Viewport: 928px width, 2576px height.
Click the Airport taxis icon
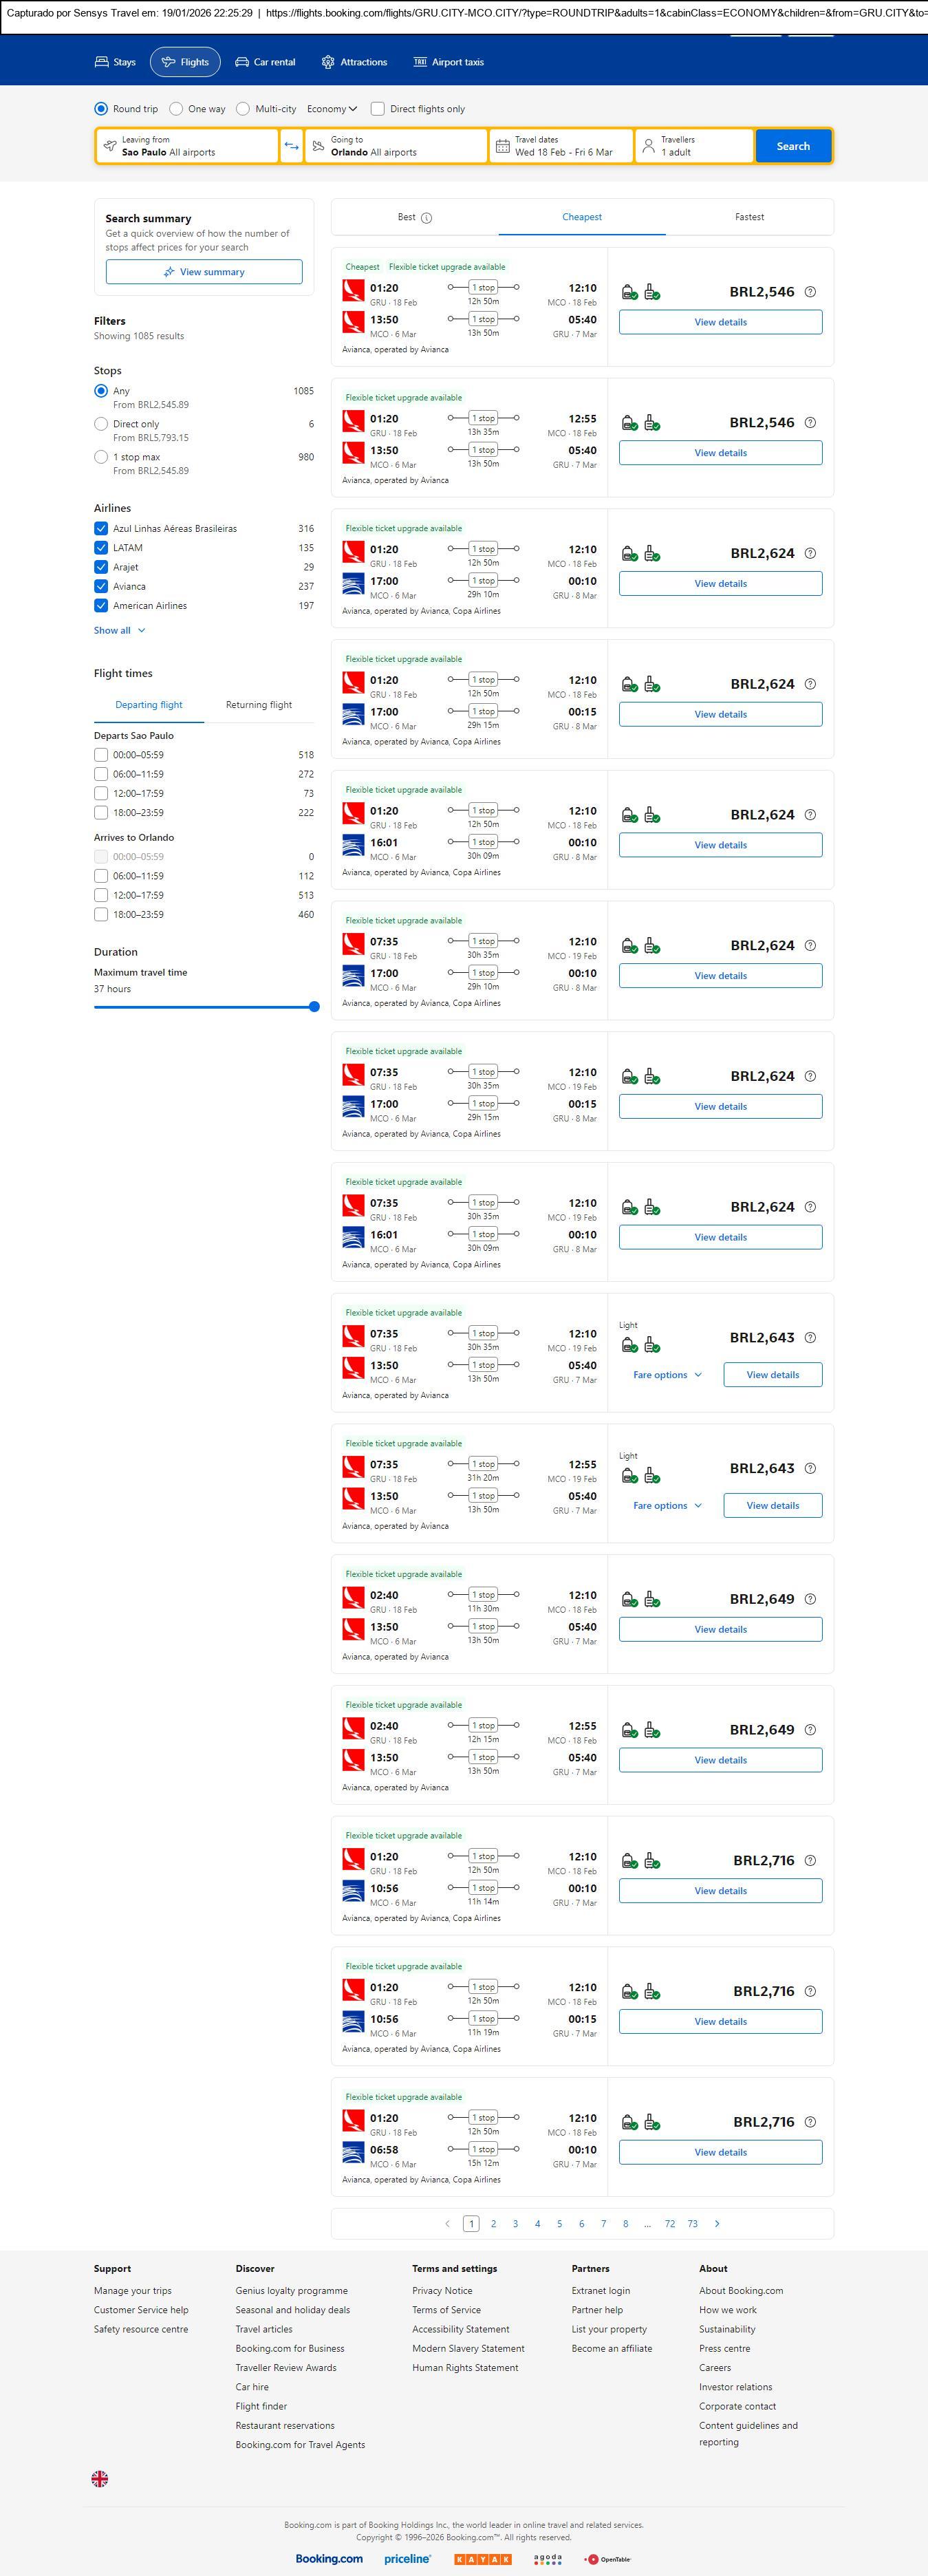[420, 62]
